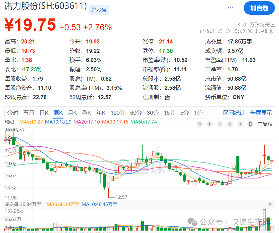Click the MA30:17.15 moving average label

click(x=115, y=122)
